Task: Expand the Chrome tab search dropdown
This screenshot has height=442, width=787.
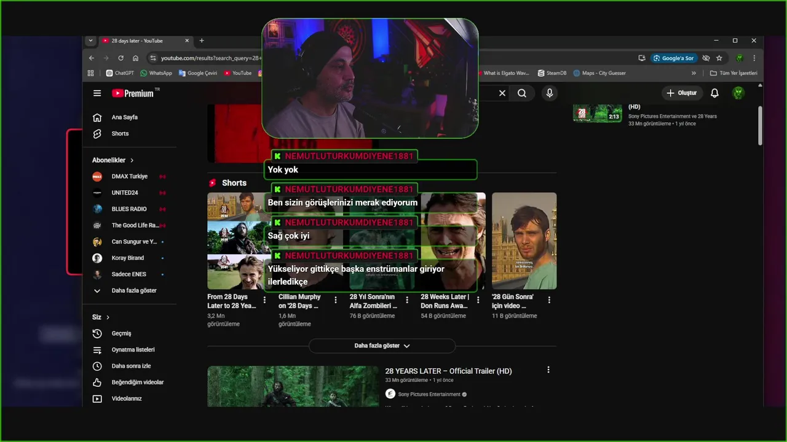Action: tap(91, 41)
